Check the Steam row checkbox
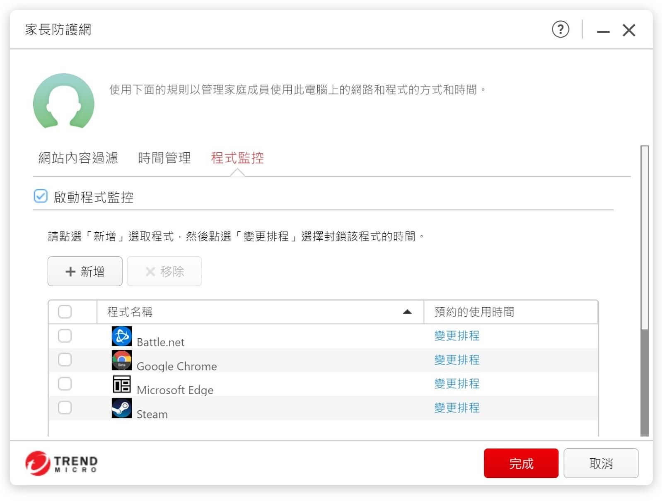This screenshot has width=662, height=501. point(65,407)
